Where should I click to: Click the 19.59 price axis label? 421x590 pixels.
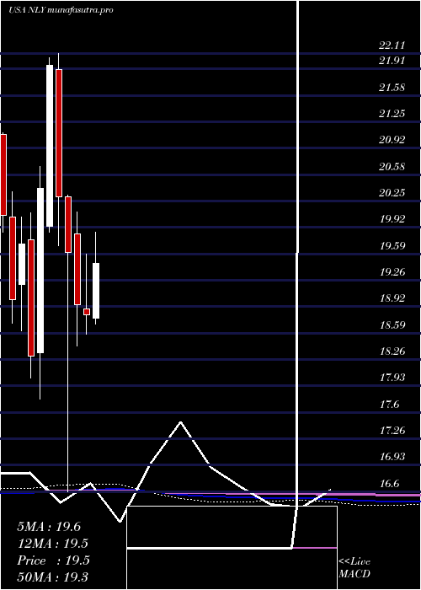(x=392, y=246)
